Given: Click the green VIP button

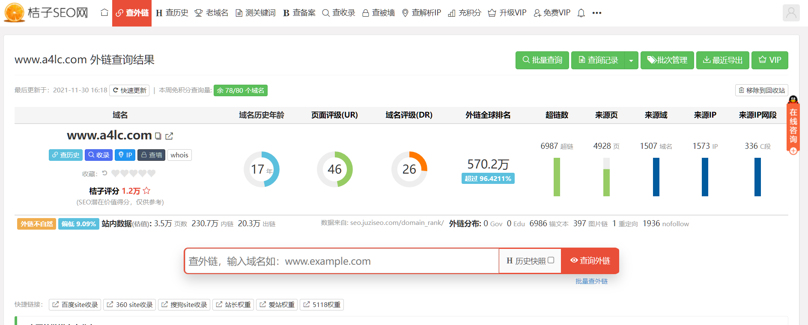Looking at the screenshot, I should [x=770, y=60].
